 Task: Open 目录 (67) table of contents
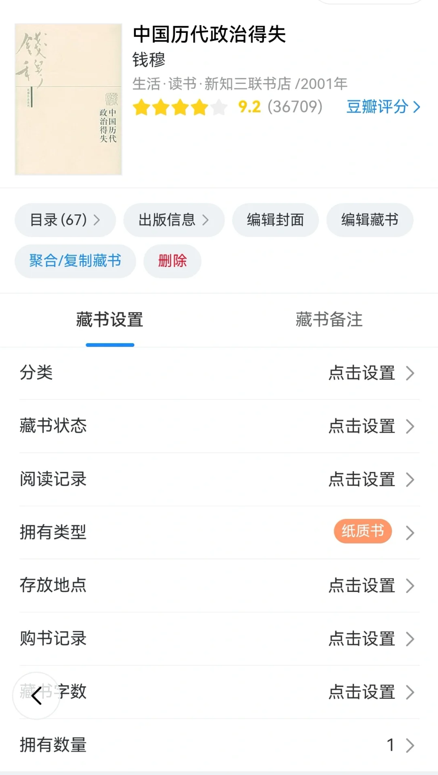(65, 220)
